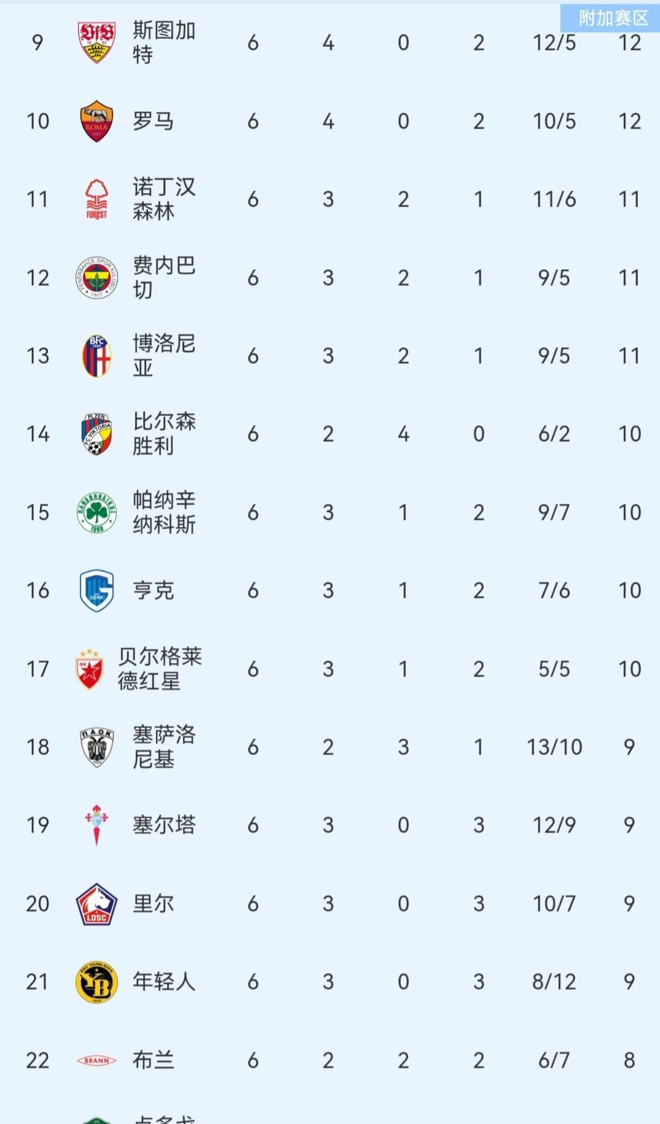The width and height of the screenshot is (660, 1124).
Task: Tap 塞萨洛尼基 goals 13/10 cell
Action: pyautogui.click(x=554, y=747)
